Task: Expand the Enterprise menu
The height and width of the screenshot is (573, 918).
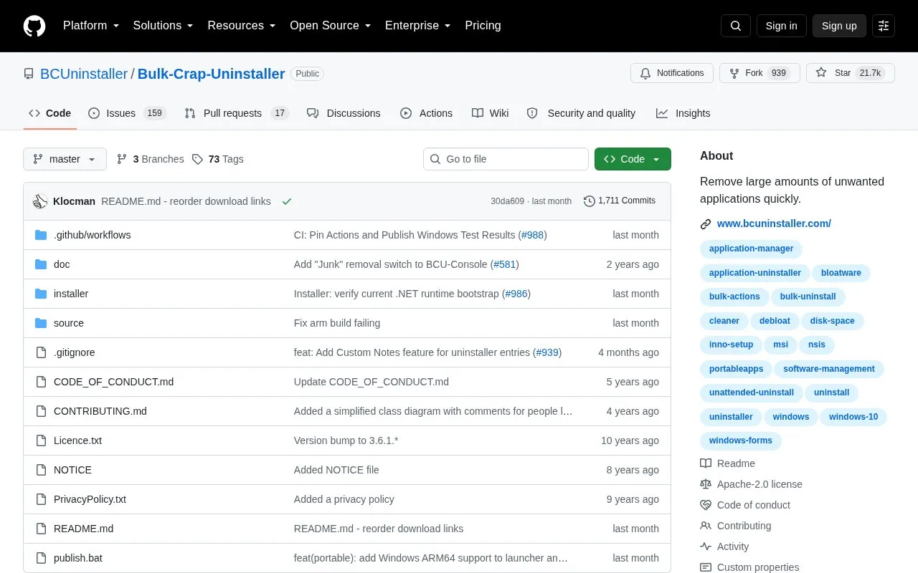Action: point(418,26)
